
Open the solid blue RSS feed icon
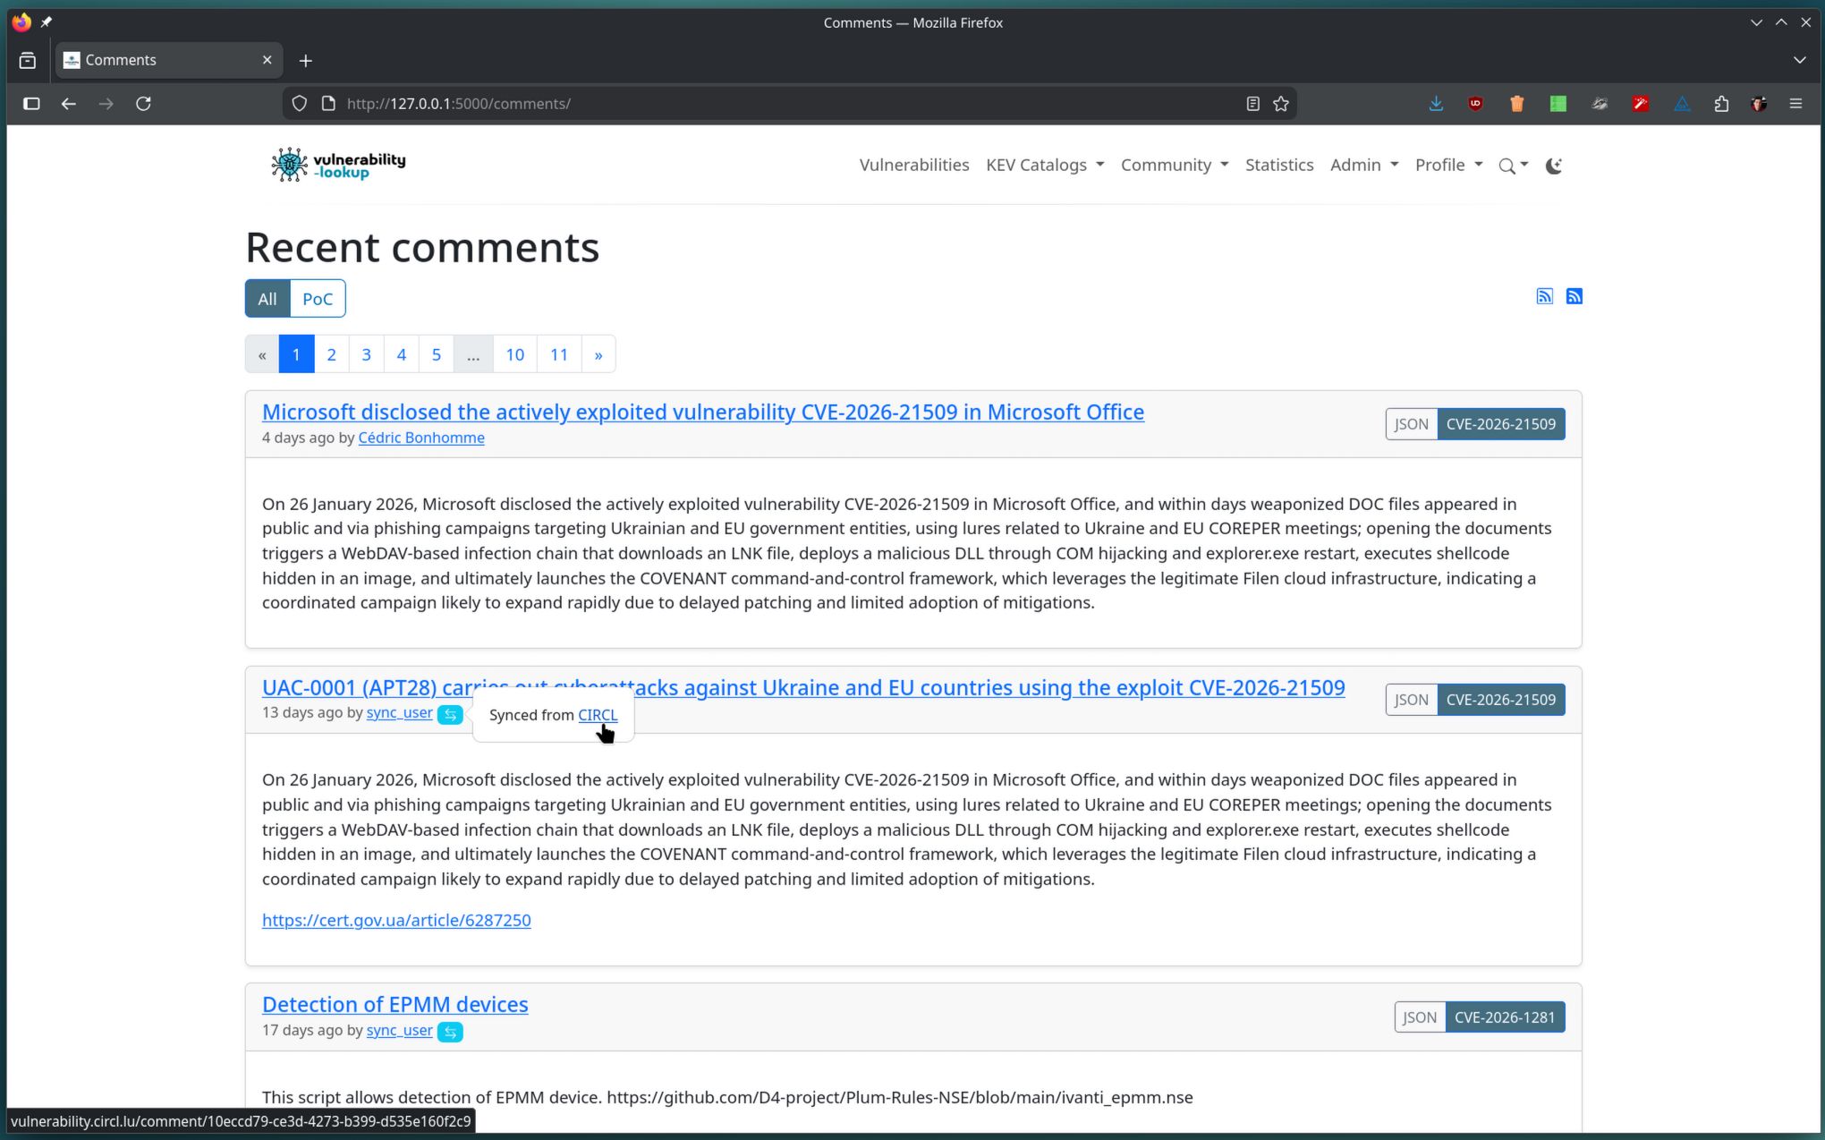point(1575,296)
